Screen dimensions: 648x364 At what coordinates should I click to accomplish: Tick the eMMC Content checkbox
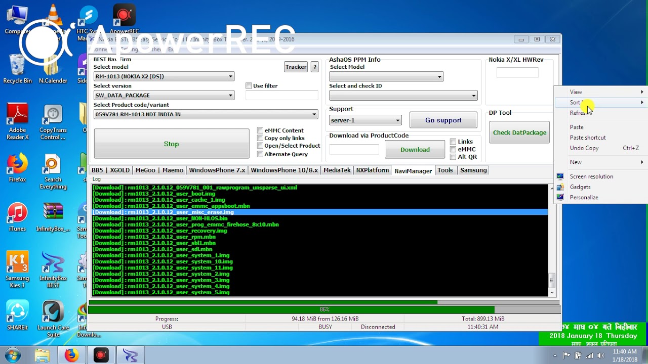click(x=260, y=130)
